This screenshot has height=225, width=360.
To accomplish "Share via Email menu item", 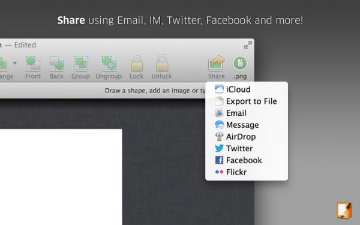I will (247, 113).
